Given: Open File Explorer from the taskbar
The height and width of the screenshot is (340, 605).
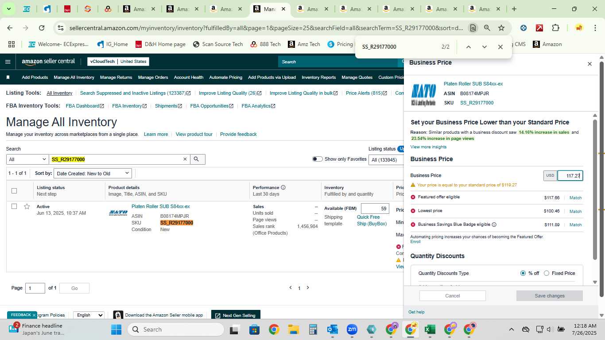Looking at the screenshot, I should click(x=293, y=329).
